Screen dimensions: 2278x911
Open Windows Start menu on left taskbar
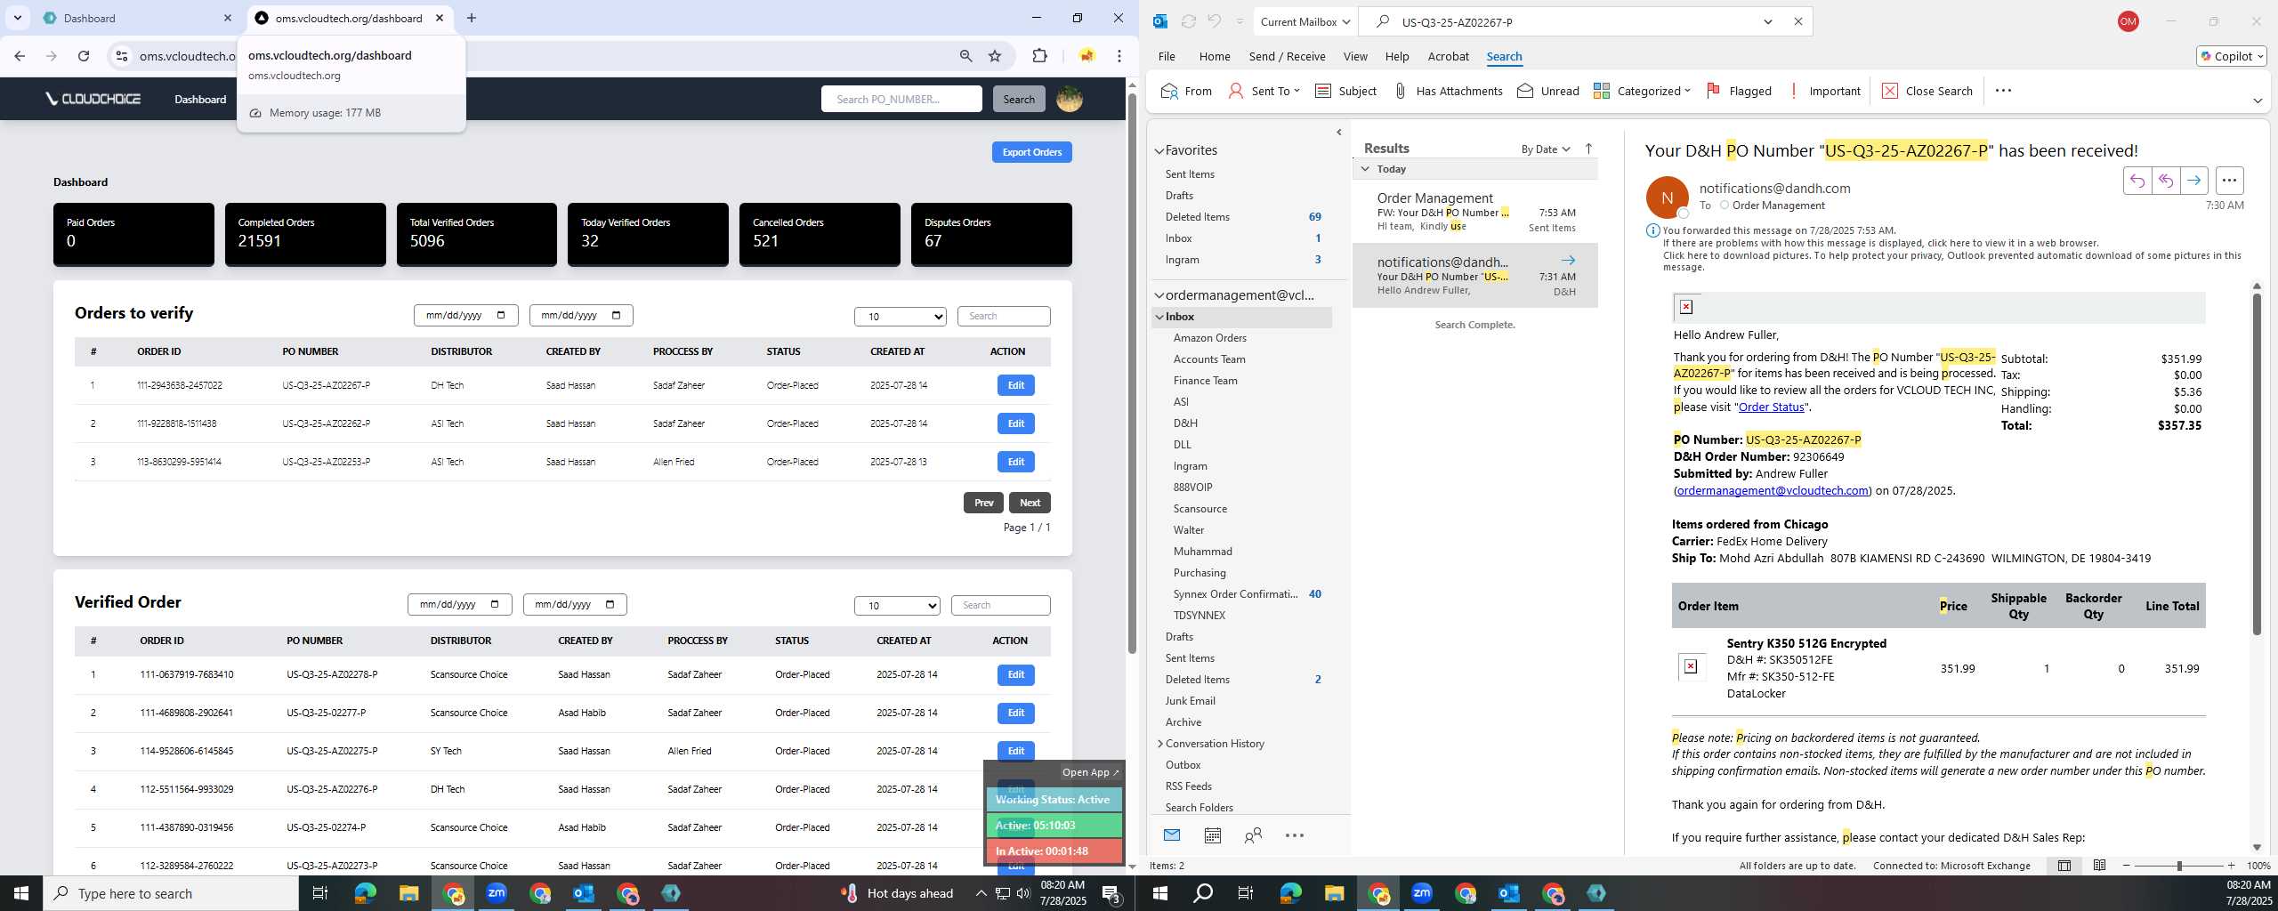click(x=21, y=893)
